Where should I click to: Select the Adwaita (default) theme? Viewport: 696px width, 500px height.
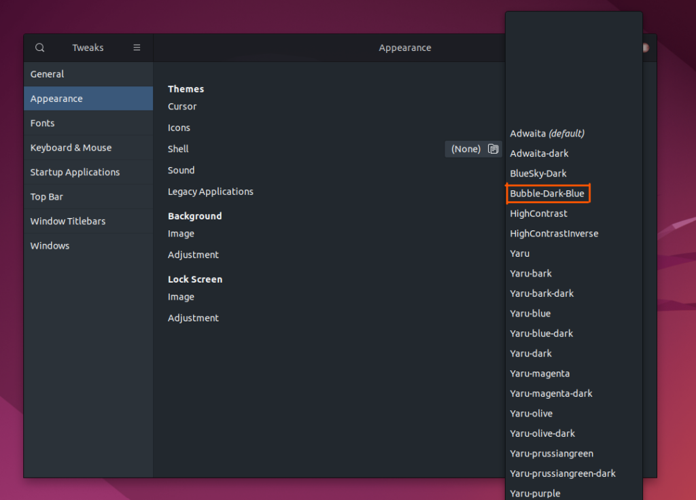[548, 133]
